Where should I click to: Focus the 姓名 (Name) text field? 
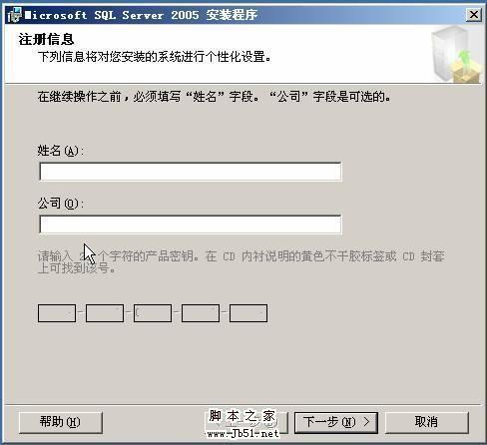coord(191,172)
